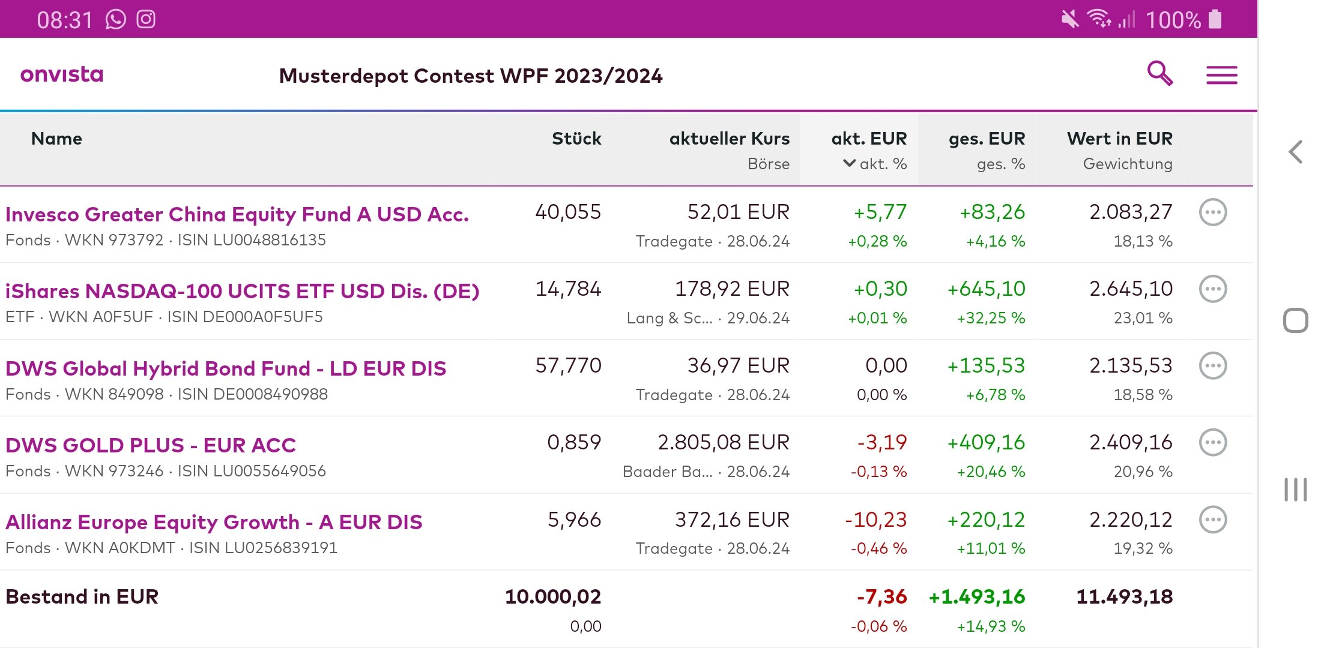
Task: Sort by ges. EUR column header
Action: tap(987, 139)
